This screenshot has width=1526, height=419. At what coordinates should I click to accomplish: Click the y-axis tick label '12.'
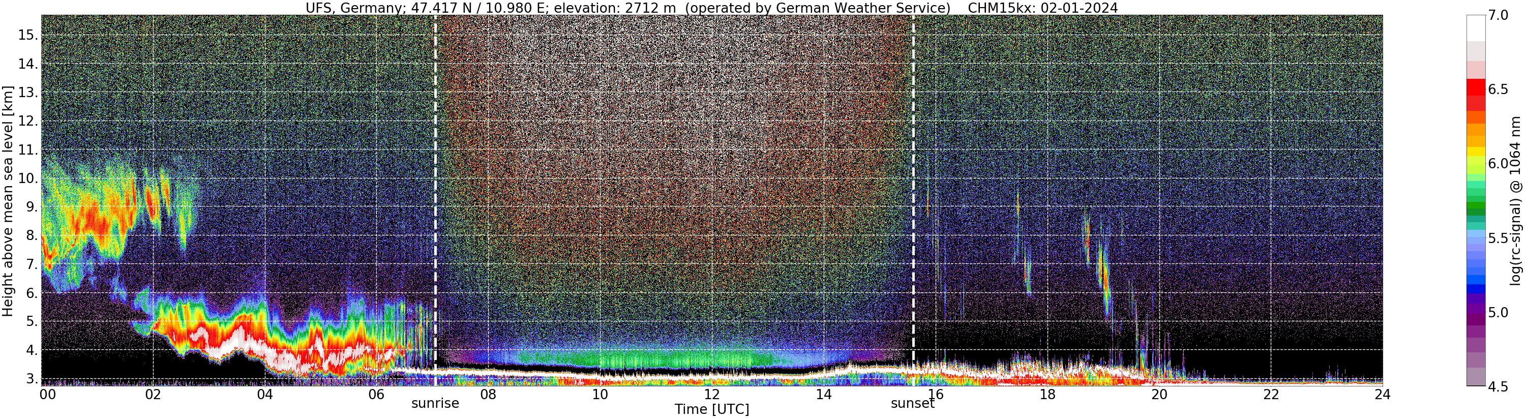(x=28, y=121)
